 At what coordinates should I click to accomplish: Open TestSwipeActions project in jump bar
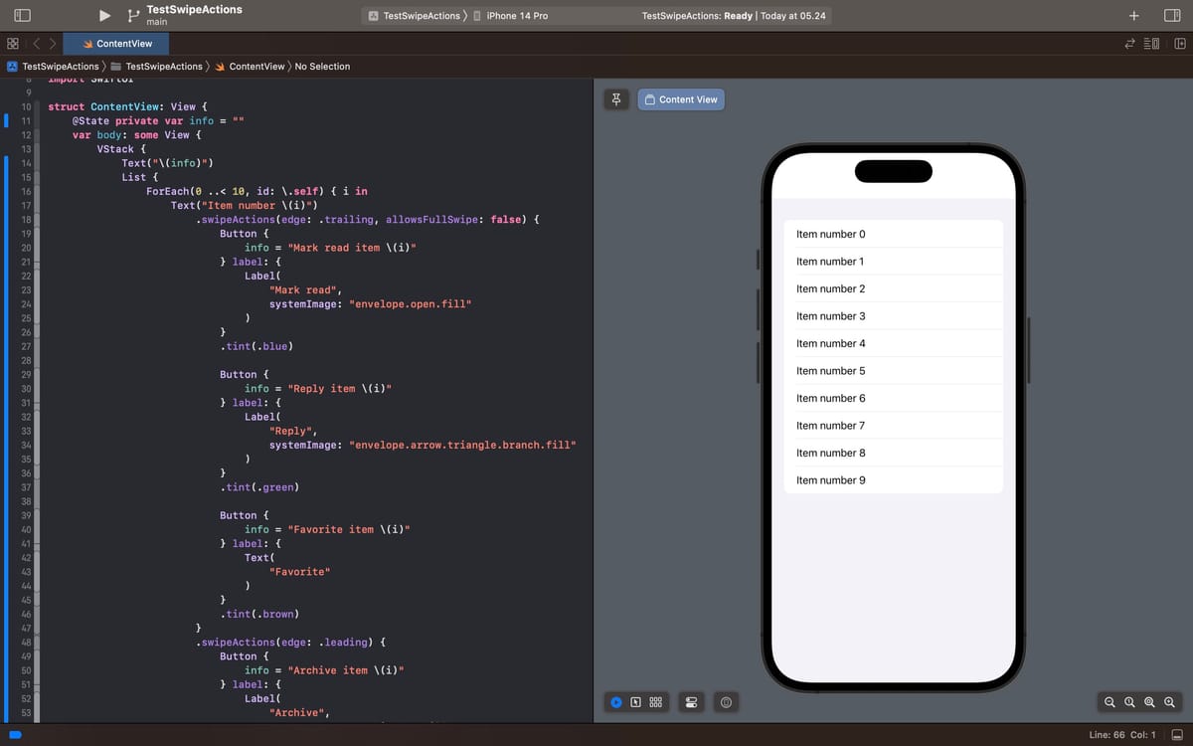(x=54, y=67)
